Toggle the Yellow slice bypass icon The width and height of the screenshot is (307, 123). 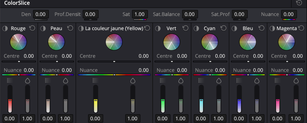[x=81, y=28]
